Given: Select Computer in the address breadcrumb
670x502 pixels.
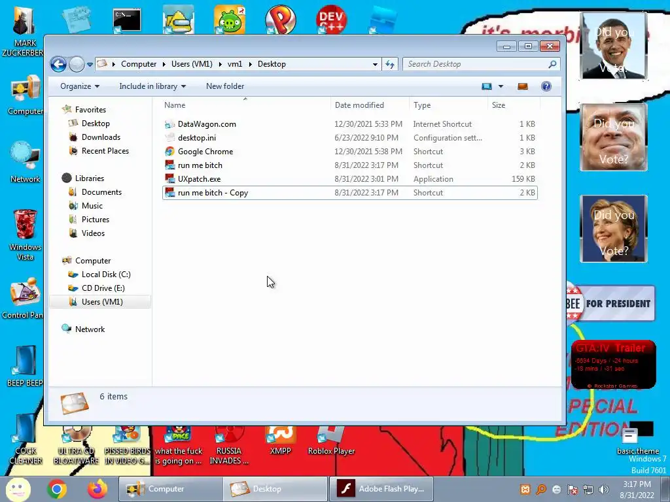Looking at the screenshot, I should [139, 64].
